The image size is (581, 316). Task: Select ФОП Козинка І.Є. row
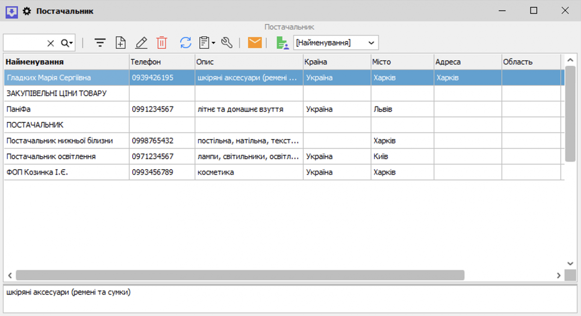66,172
